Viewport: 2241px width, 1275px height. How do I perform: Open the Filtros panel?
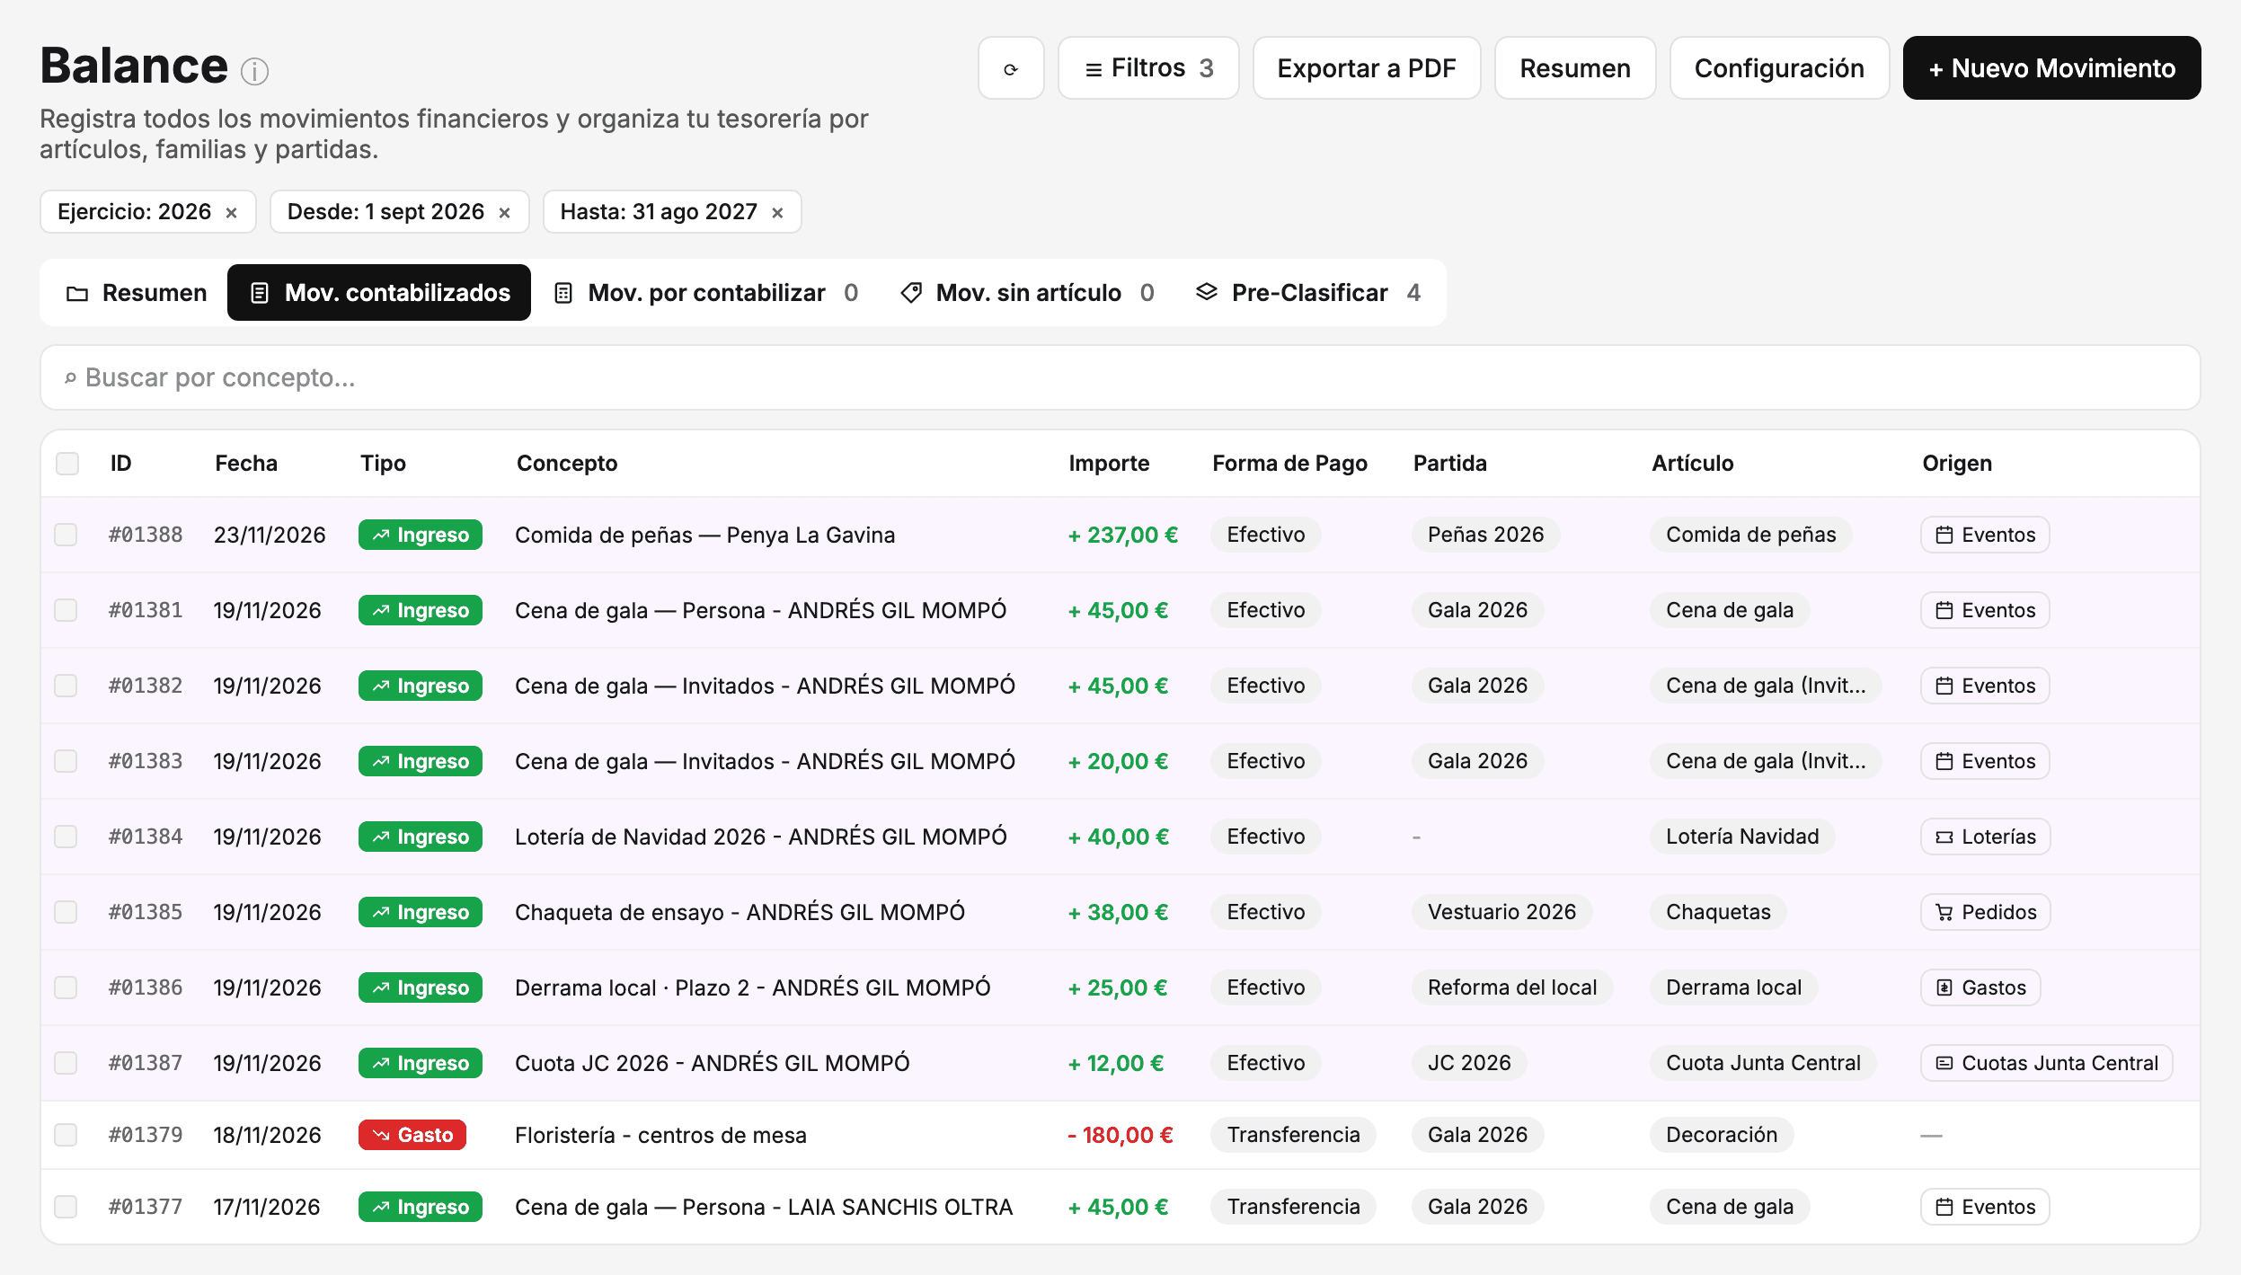(1148, 68)
